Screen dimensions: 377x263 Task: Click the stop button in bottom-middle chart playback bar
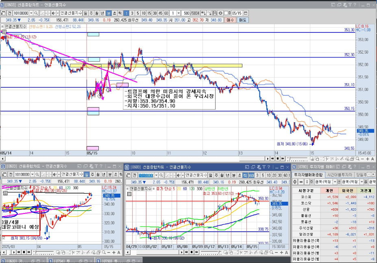click(x=192, y=252)
